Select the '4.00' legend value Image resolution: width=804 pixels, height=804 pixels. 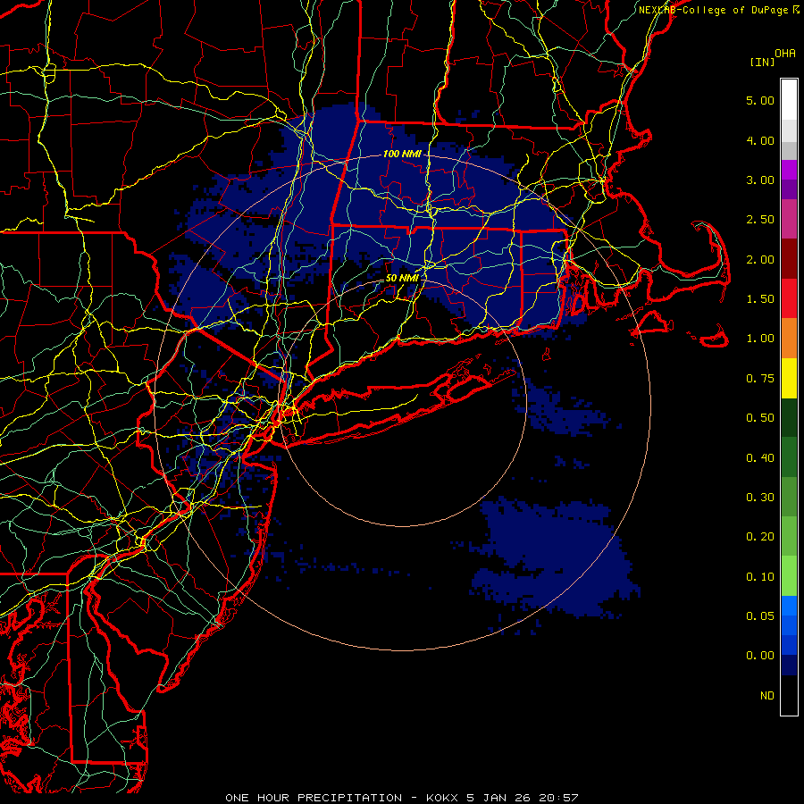tap(760, 140)
